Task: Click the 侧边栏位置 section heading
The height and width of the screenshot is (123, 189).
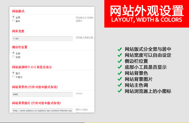Action: tap(20, 47)
